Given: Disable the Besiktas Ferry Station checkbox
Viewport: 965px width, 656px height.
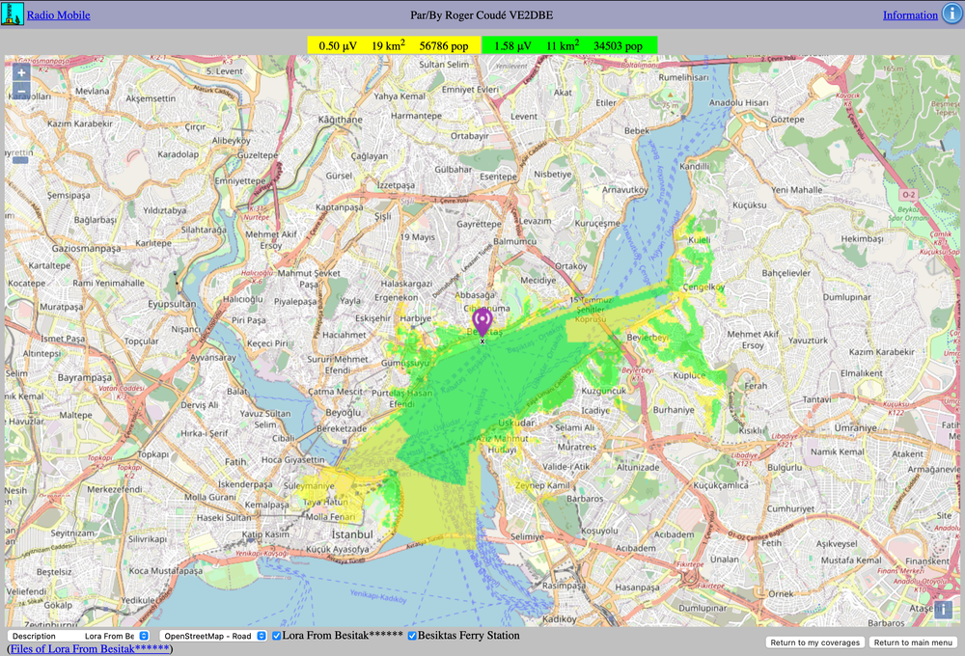Looking at the screenshot, I should click(x=412, y=636).
